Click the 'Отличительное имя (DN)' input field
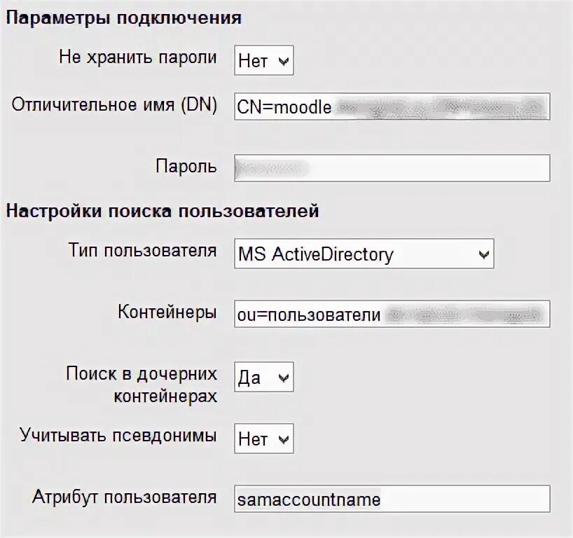The image size is (573, 538). [392, 106]
